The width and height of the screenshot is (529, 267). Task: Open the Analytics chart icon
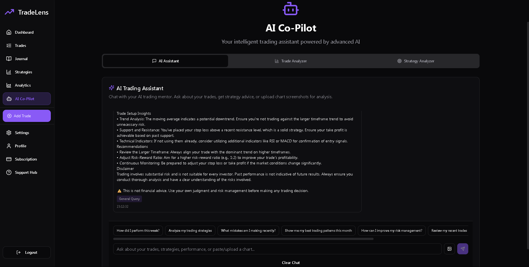[x=9, y=85]
